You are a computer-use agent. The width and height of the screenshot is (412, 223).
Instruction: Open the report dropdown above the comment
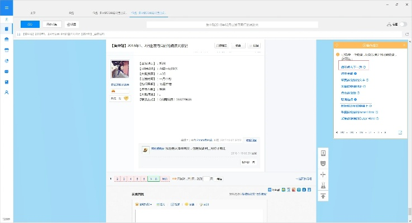[x=184, y=140]
